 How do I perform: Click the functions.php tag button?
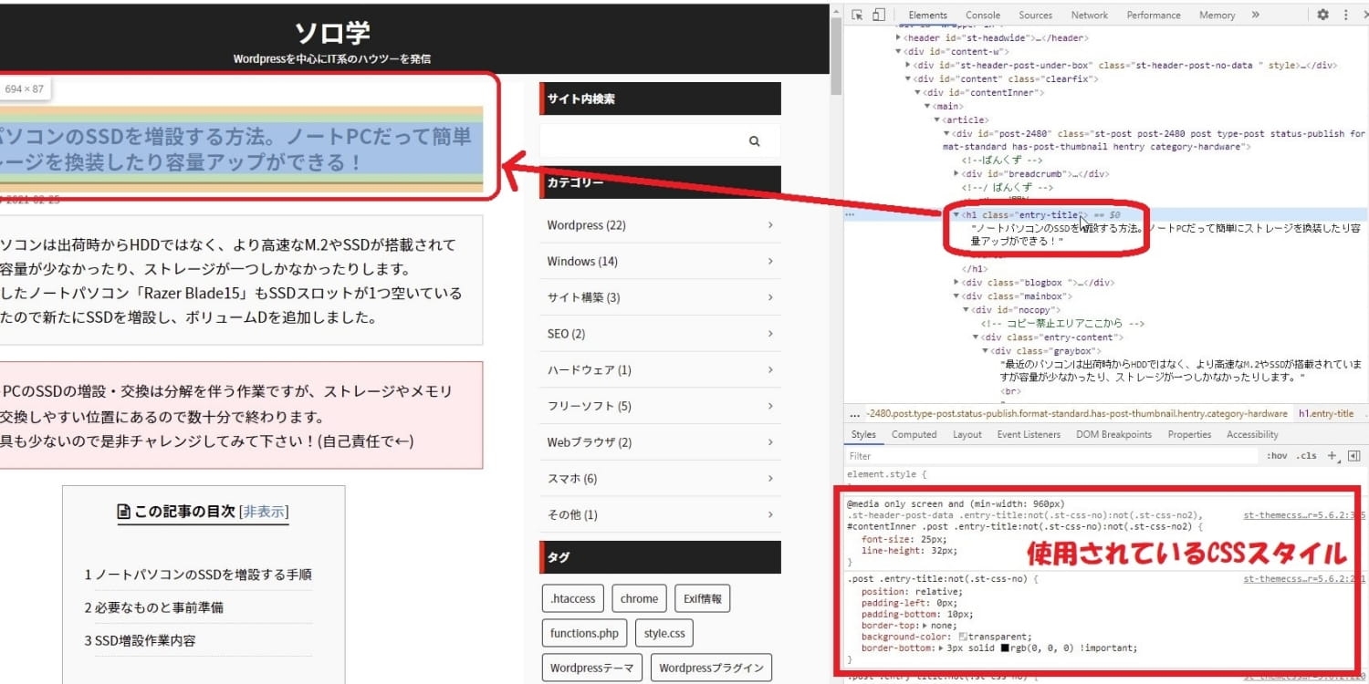(585, 633)
